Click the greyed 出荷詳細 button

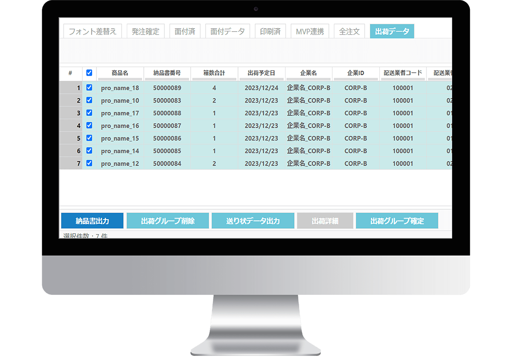tap(325, 221)
